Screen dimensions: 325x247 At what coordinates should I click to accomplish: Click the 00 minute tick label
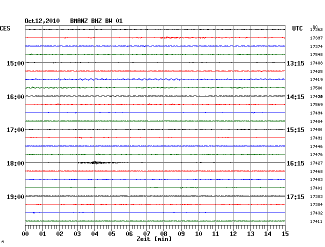(25, 234)
